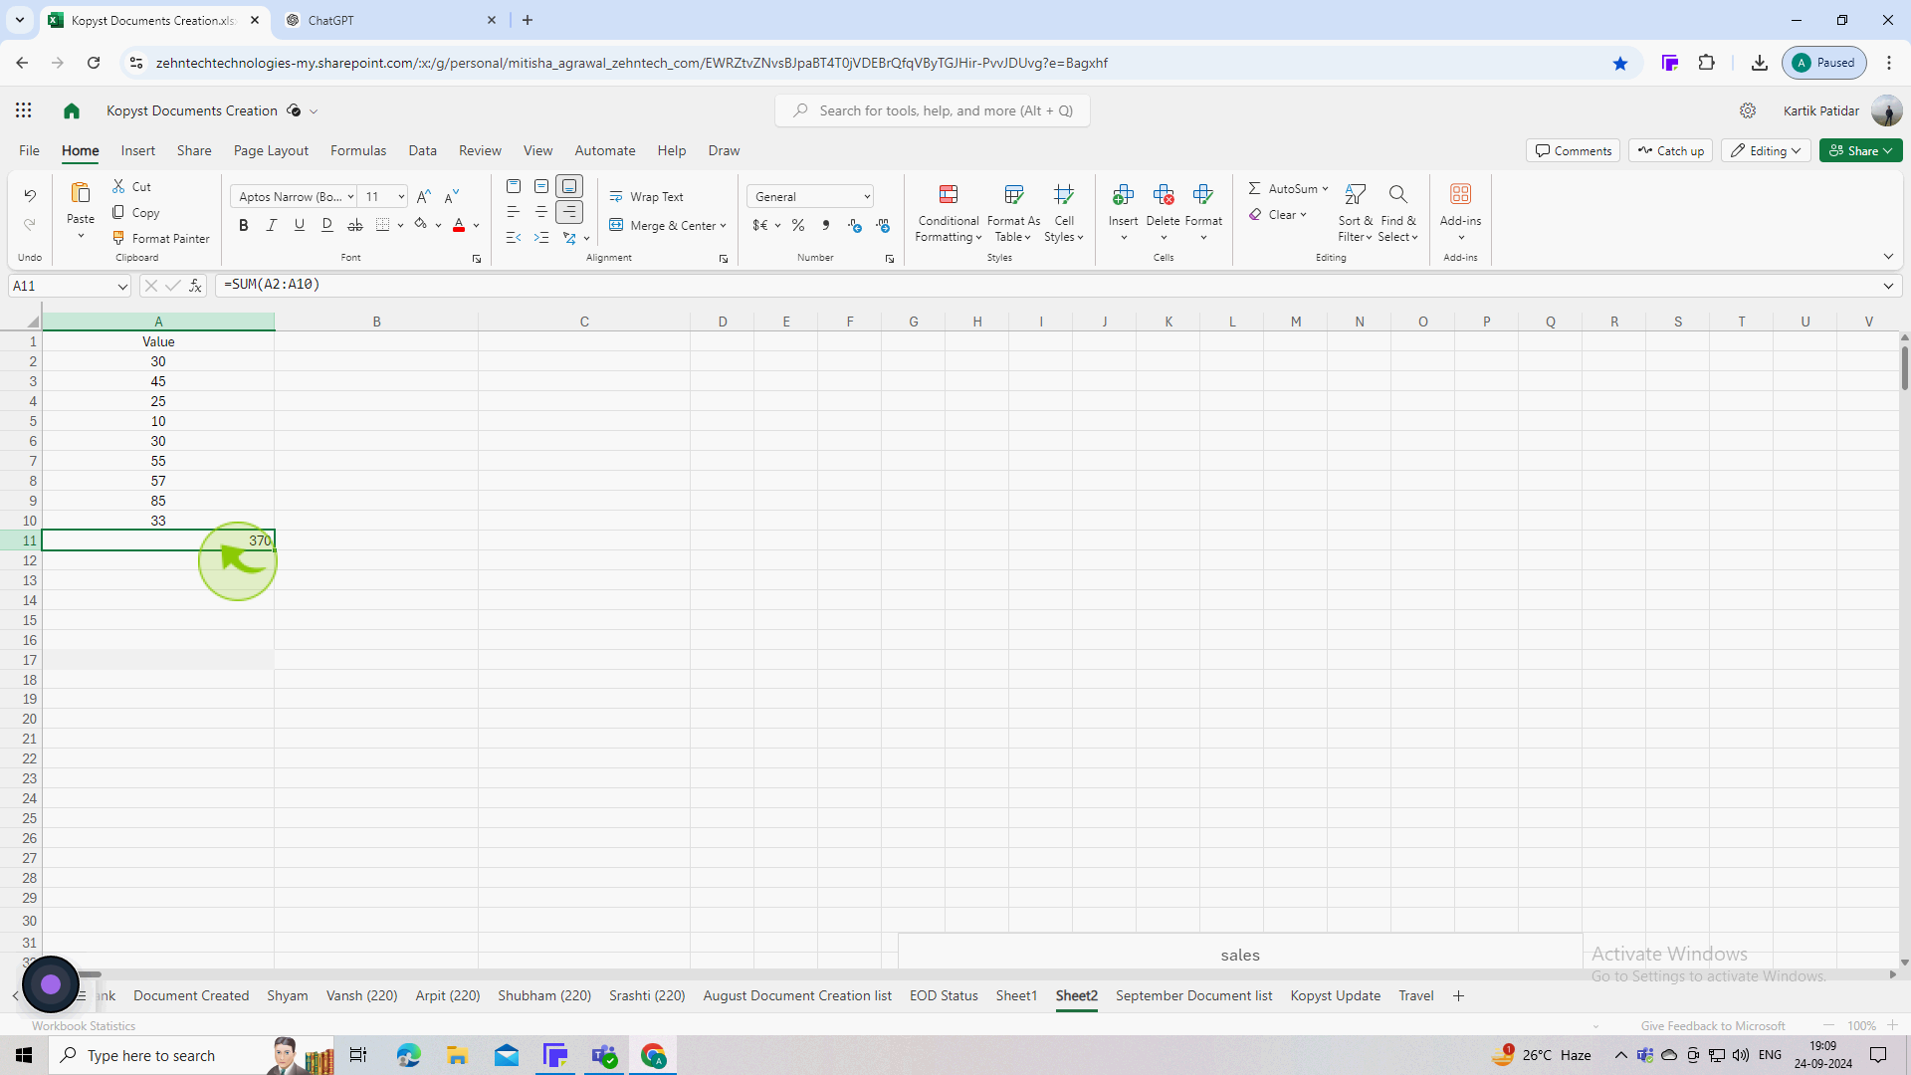Apply cell borders icon
This screenshot has height=1075, width=1911.
[x=383, y=225]
